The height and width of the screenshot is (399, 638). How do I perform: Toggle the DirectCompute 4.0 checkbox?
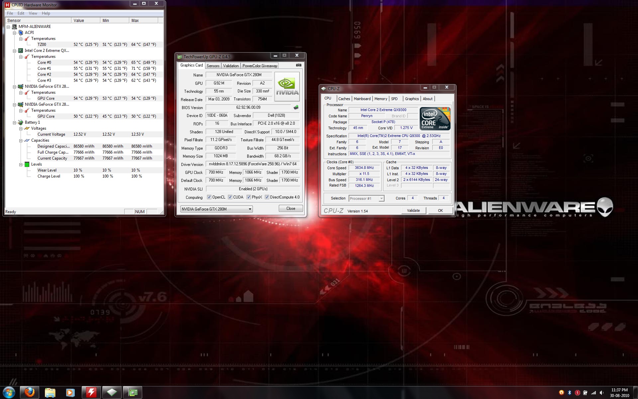267,197
